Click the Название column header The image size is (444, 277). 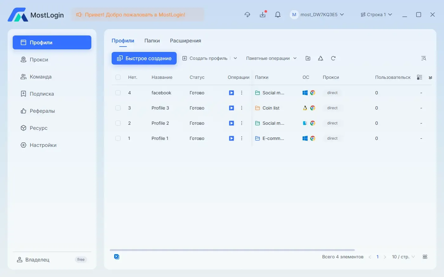tap(162, 77)
